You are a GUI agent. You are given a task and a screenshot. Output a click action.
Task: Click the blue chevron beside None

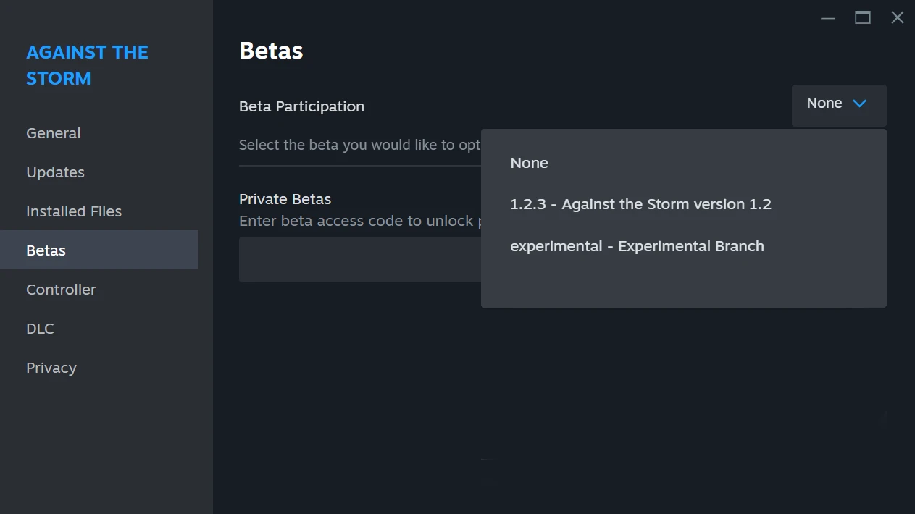click(860, 104)
